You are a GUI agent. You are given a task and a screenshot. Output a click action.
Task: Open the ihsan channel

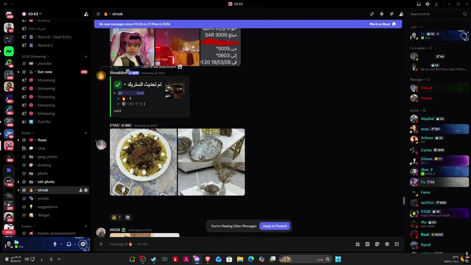click(54, 140)
